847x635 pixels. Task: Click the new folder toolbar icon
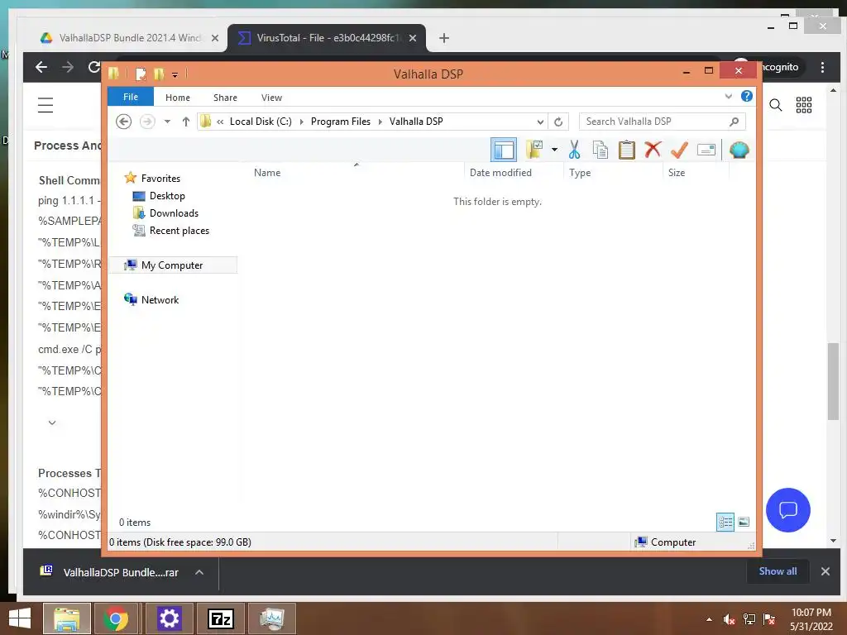click(534, 150)
